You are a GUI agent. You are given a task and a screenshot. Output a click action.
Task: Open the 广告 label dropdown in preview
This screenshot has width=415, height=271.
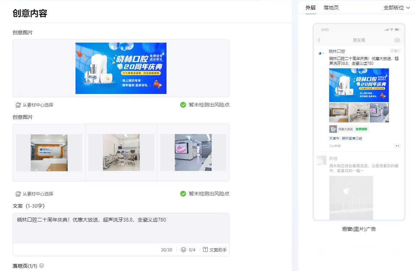(x=395, y=51)
